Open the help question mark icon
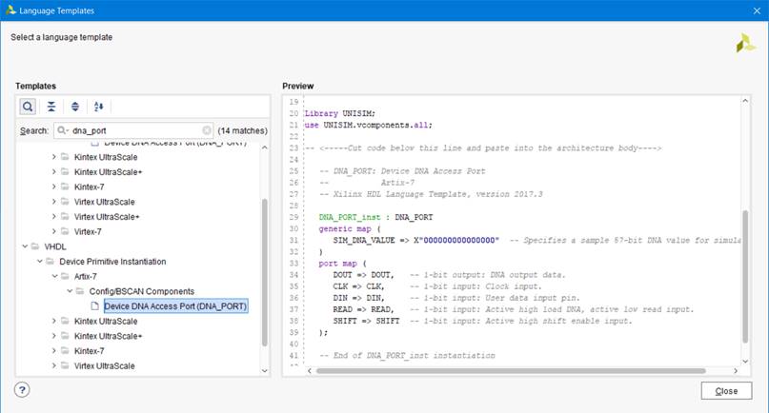Viewport: 769px width, 413px height. (x=23, y=389)
